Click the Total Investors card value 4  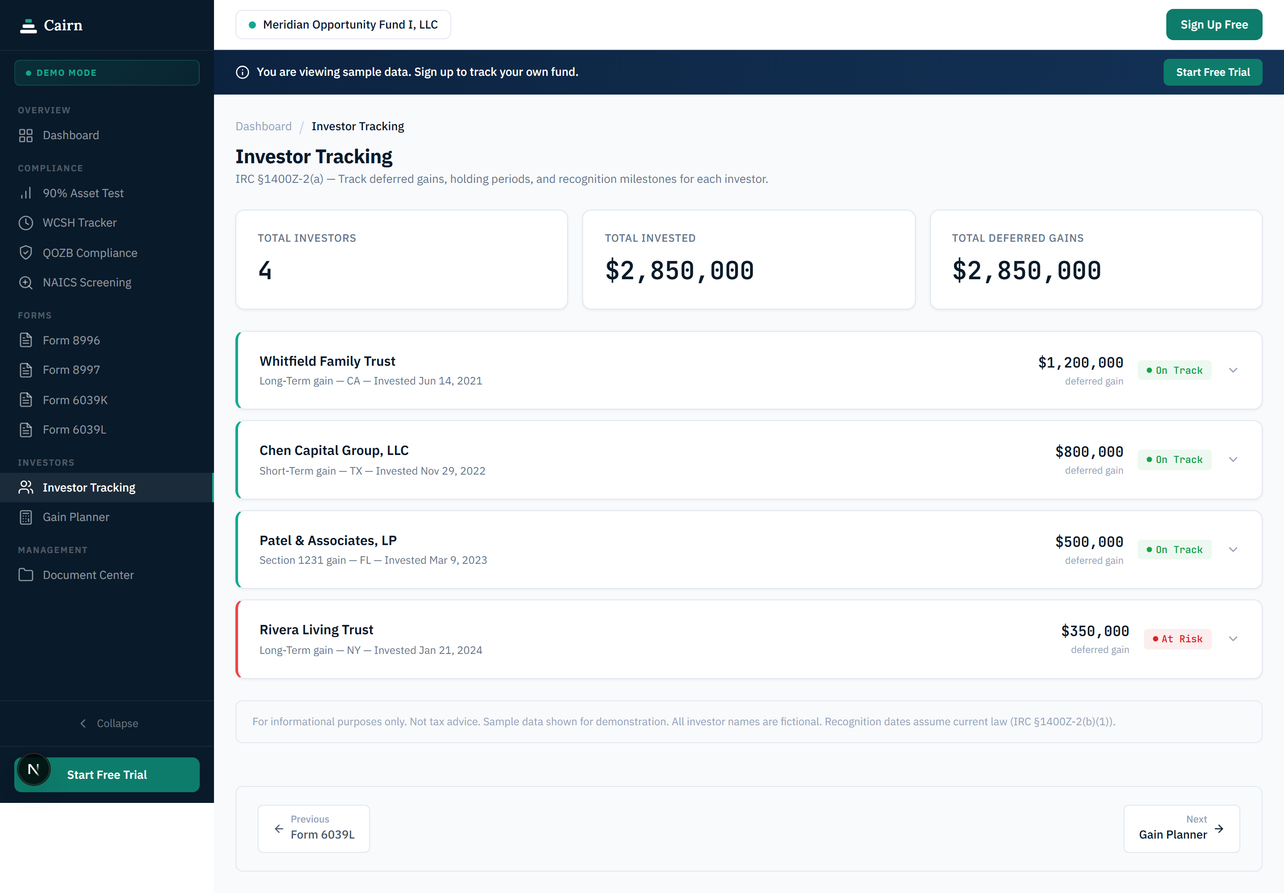coord(265,271)
